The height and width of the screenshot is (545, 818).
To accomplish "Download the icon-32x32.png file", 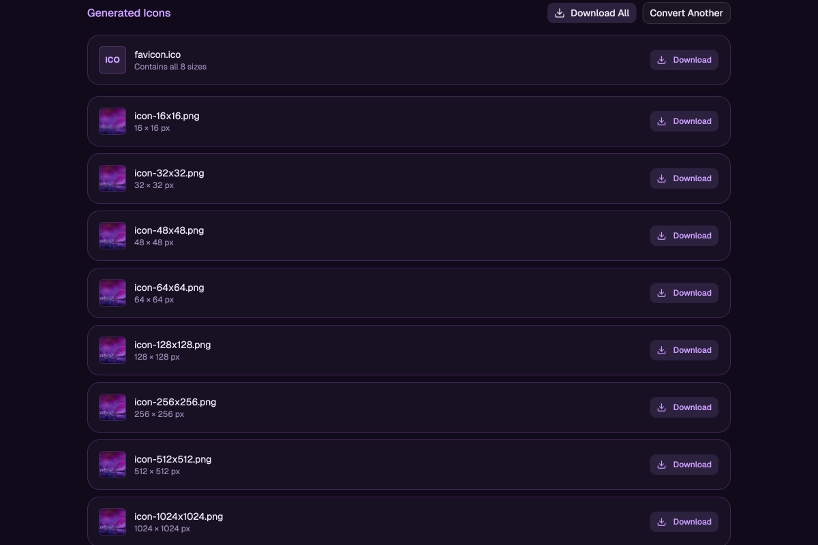I will (684, 178).
